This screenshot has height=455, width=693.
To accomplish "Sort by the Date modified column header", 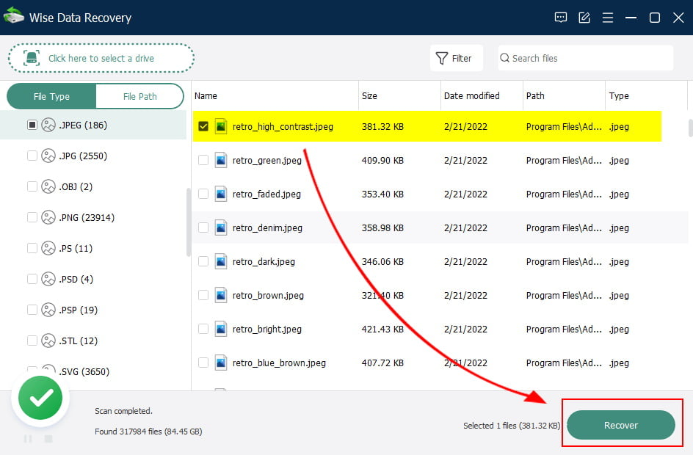I will click(x=471, y=96).
